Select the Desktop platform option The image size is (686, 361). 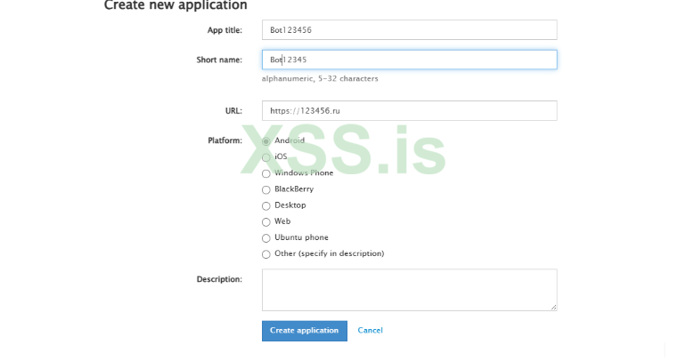click(x=266, y=205)
